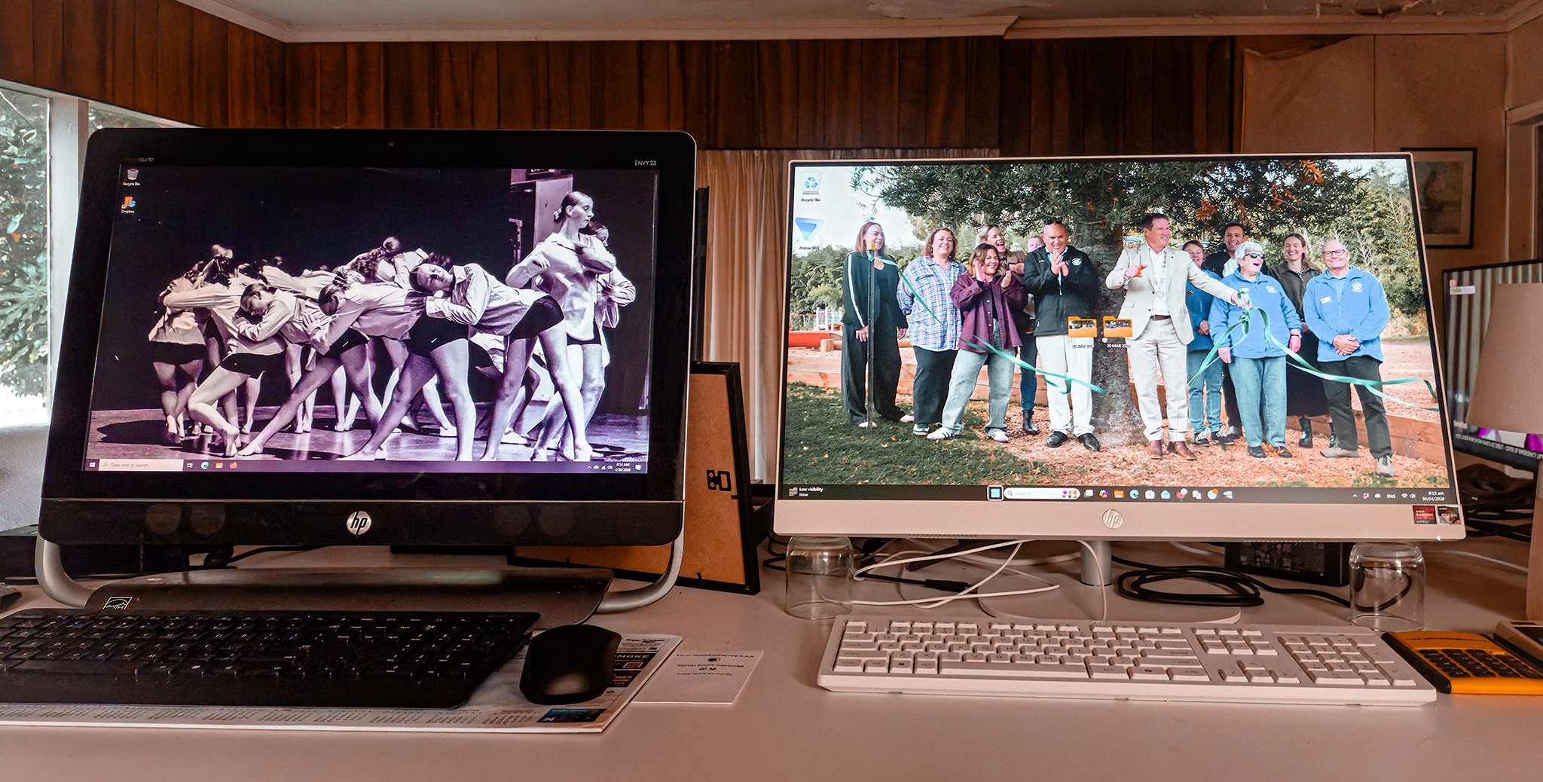Viewport: 1543px width, 782px height.
Task: Open the notification center on the left monitor
Action: pyautogui.click(x=637, y=468)
